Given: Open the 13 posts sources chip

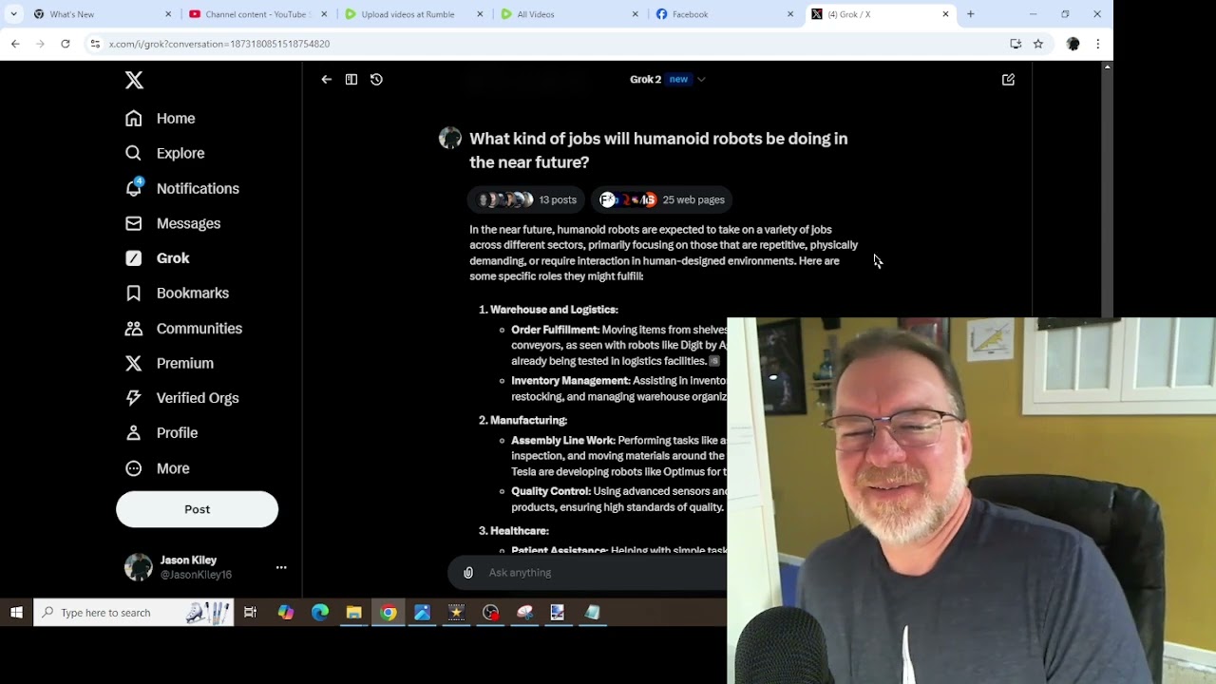Looking at the screenshot, I should tap(527, 199).
